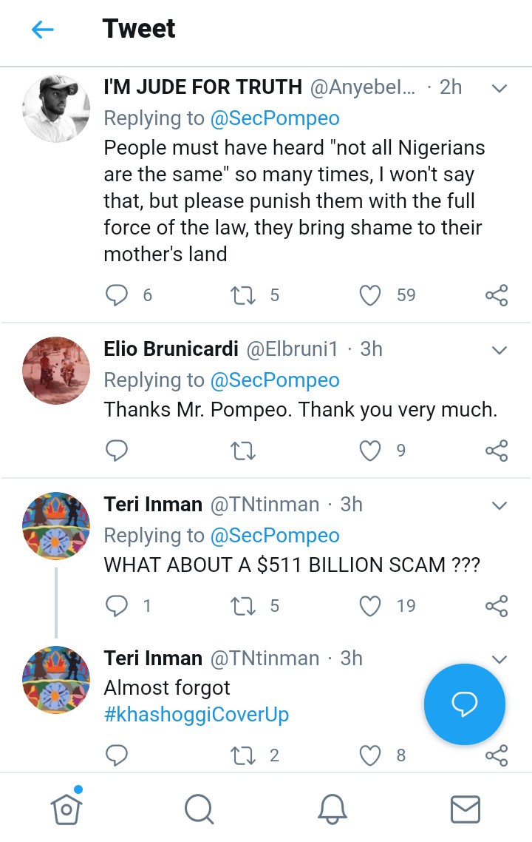532x842 pixels.
Task: Share the I'M JUDE FOR TRUTH tweet
Action: [x=497, y=295]
